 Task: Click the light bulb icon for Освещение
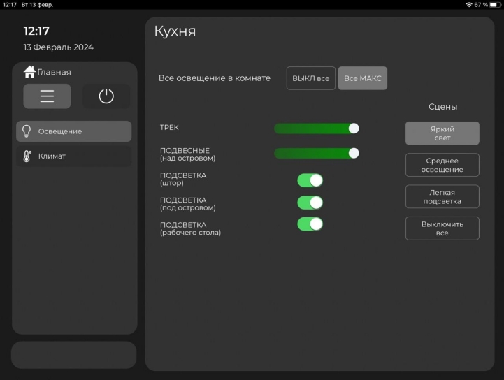(x=27, y=131)
